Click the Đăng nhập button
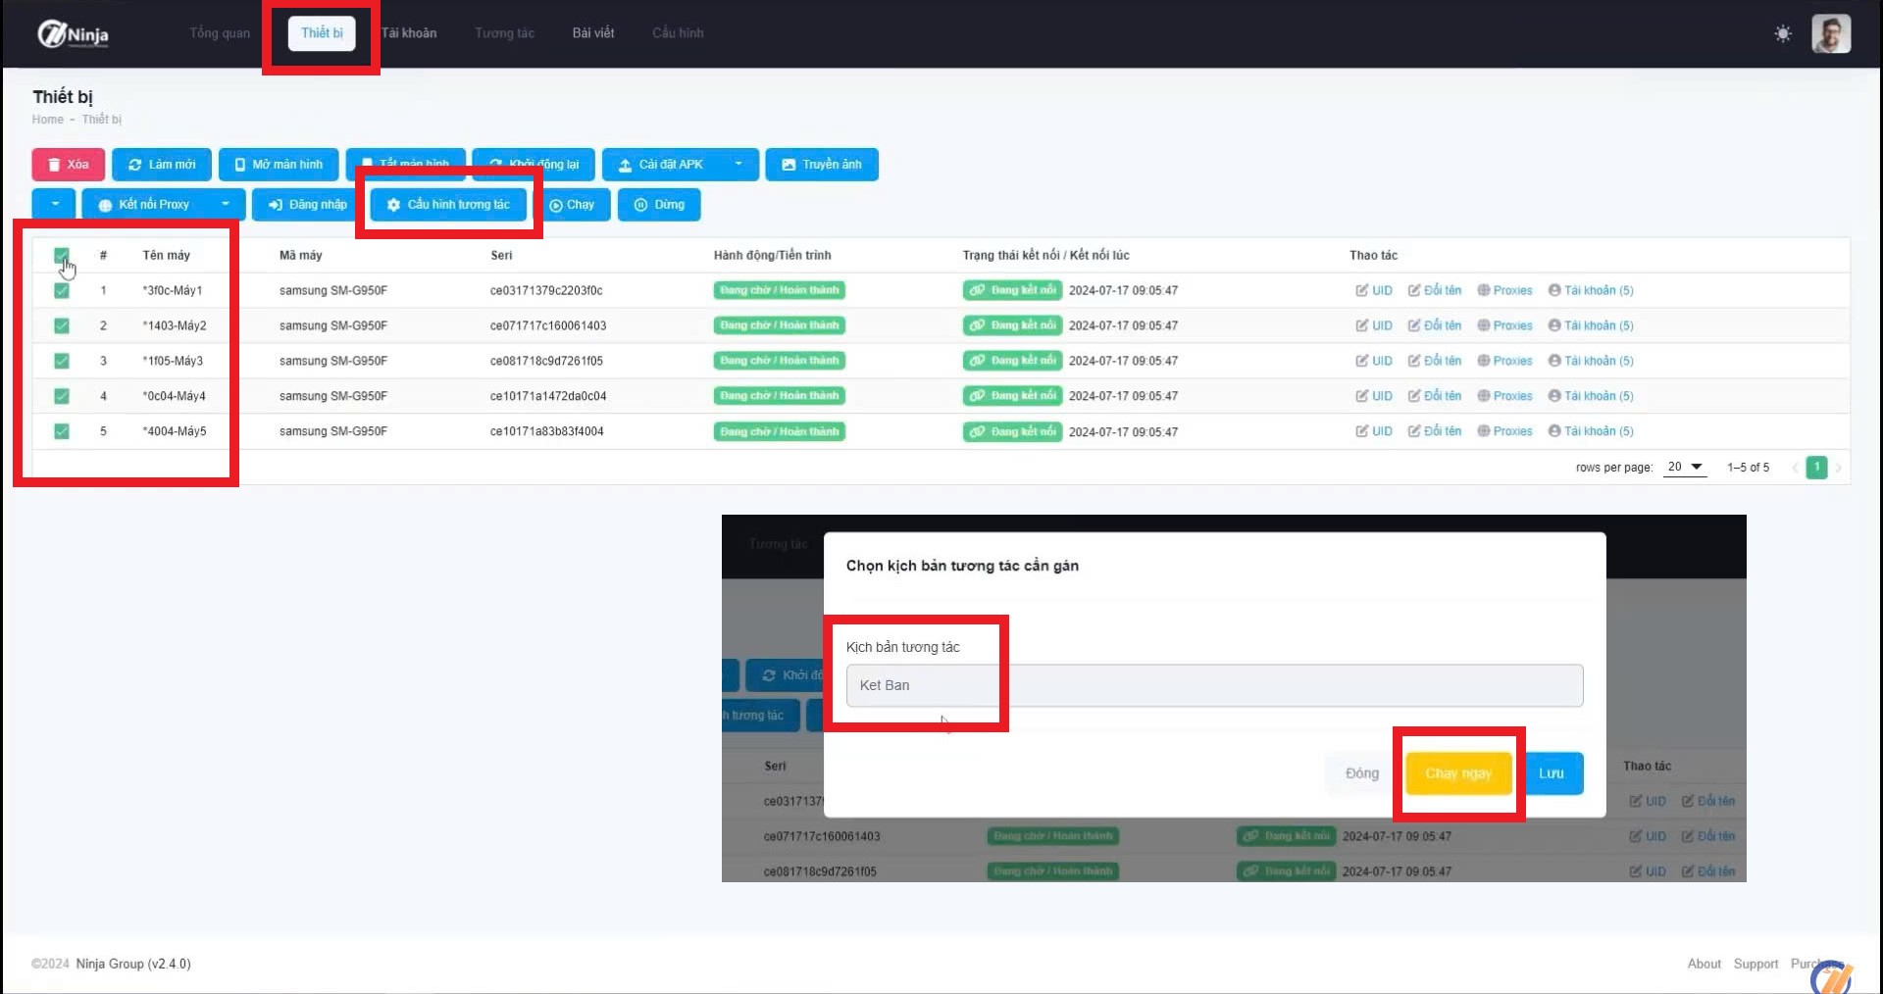Image resolution: width=1883 pixels, height=994 pixels. coord(307,205)
